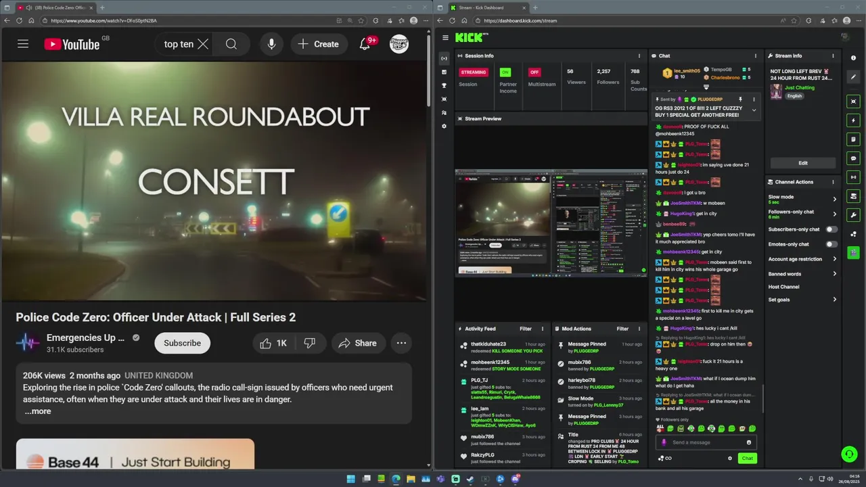This screenshot has height=487, width=866.
Task: Open the emote picker in message box
Action: 748,442
